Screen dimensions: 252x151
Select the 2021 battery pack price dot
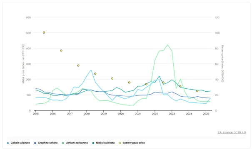(146, 84)
